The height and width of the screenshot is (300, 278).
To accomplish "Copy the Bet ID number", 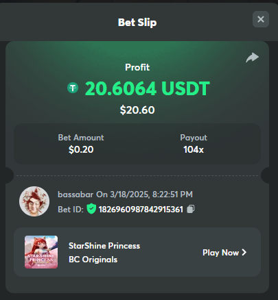I will [191, 209].
